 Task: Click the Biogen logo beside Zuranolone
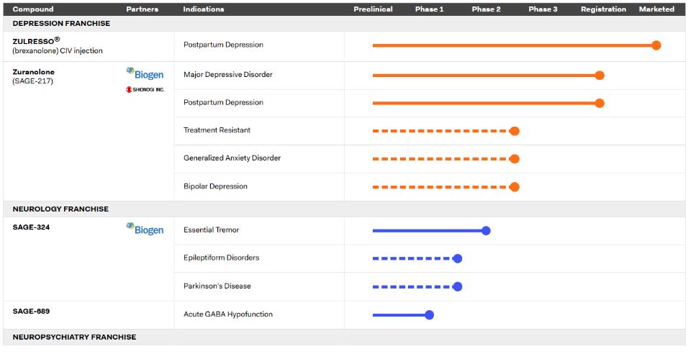point(145,73)
